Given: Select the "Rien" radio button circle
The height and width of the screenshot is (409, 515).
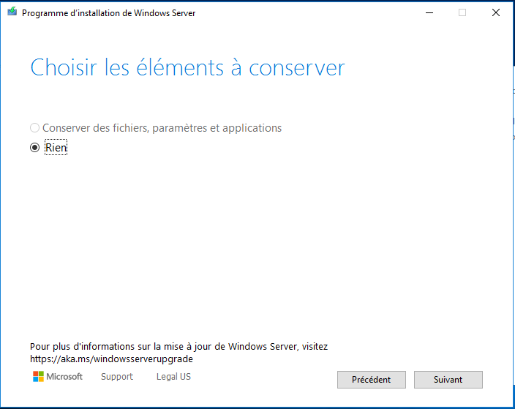Looking at the screenshot, I should click(35, 148).
